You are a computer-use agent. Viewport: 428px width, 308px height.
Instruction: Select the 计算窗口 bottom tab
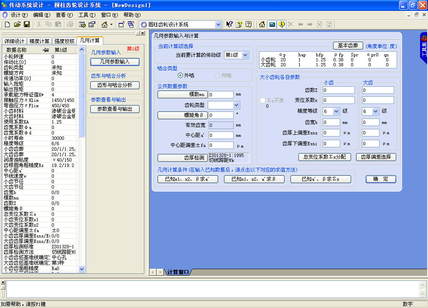click(178, 272)
